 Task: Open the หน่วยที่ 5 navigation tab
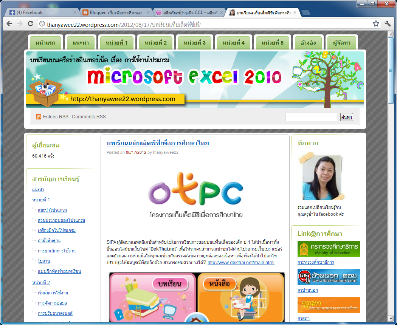point(273,43)
